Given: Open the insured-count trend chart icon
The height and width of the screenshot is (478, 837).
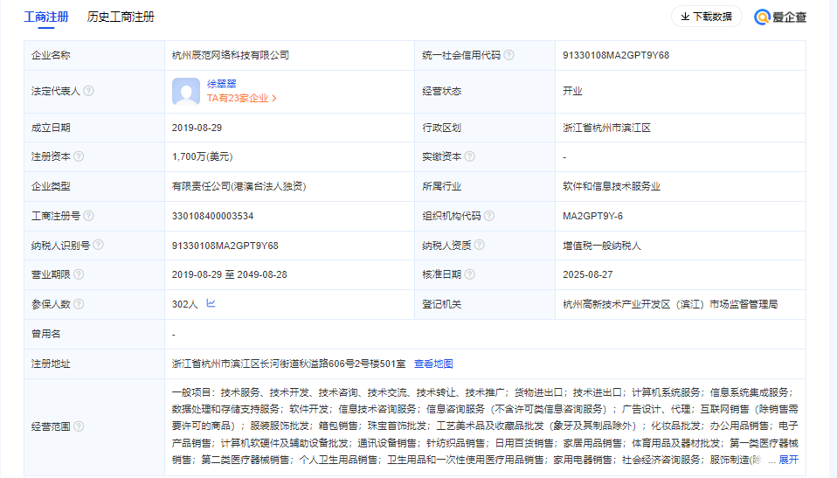Looking at the screenshot, I should [211, 303].
